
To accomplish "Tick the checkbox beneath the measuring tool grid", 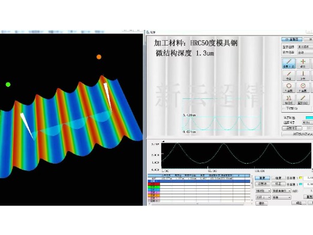I will point(284,109).
